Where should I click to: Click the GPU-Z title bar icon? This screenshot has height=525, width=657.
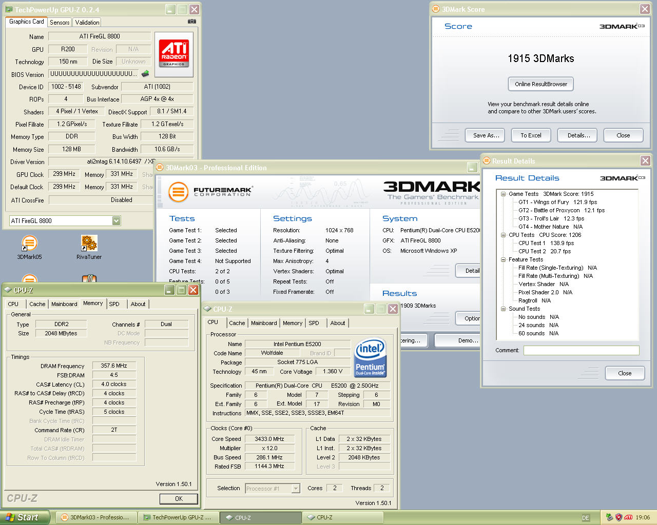(x=9, y=9)
